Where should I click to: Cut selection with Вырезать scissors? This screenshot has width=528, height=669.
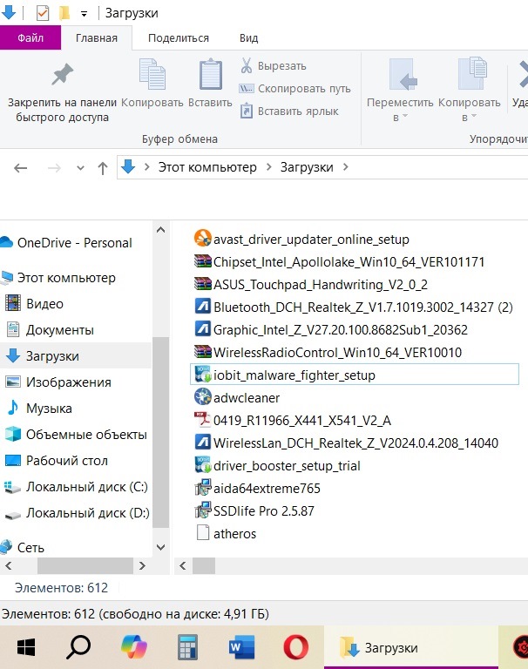274,66
